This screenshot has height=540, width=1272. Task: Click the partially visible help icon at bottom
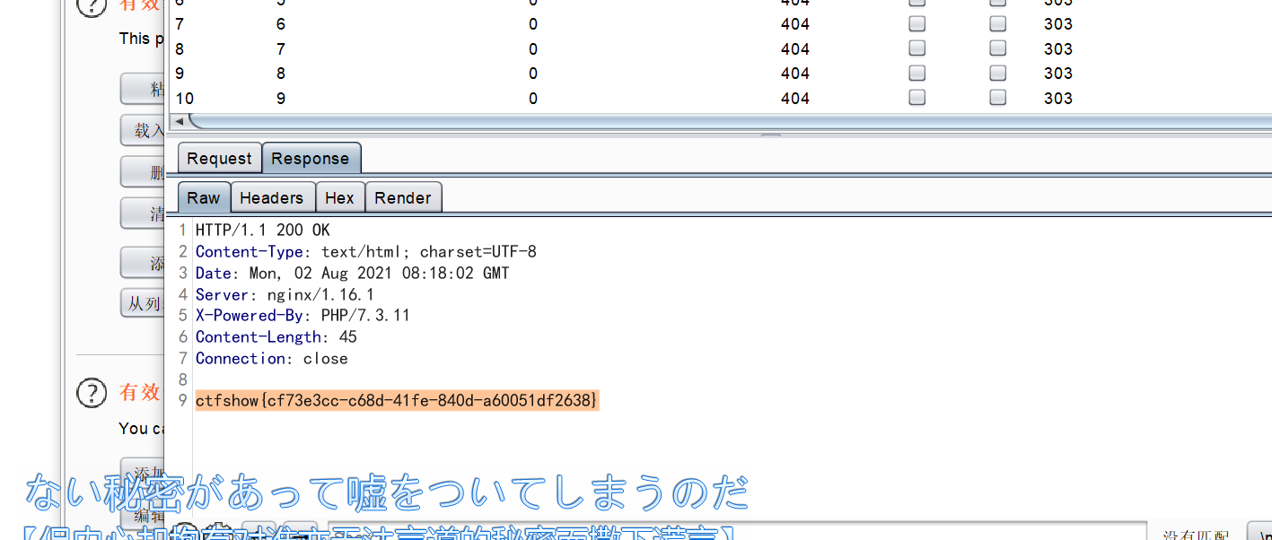[x=185, y=532]
